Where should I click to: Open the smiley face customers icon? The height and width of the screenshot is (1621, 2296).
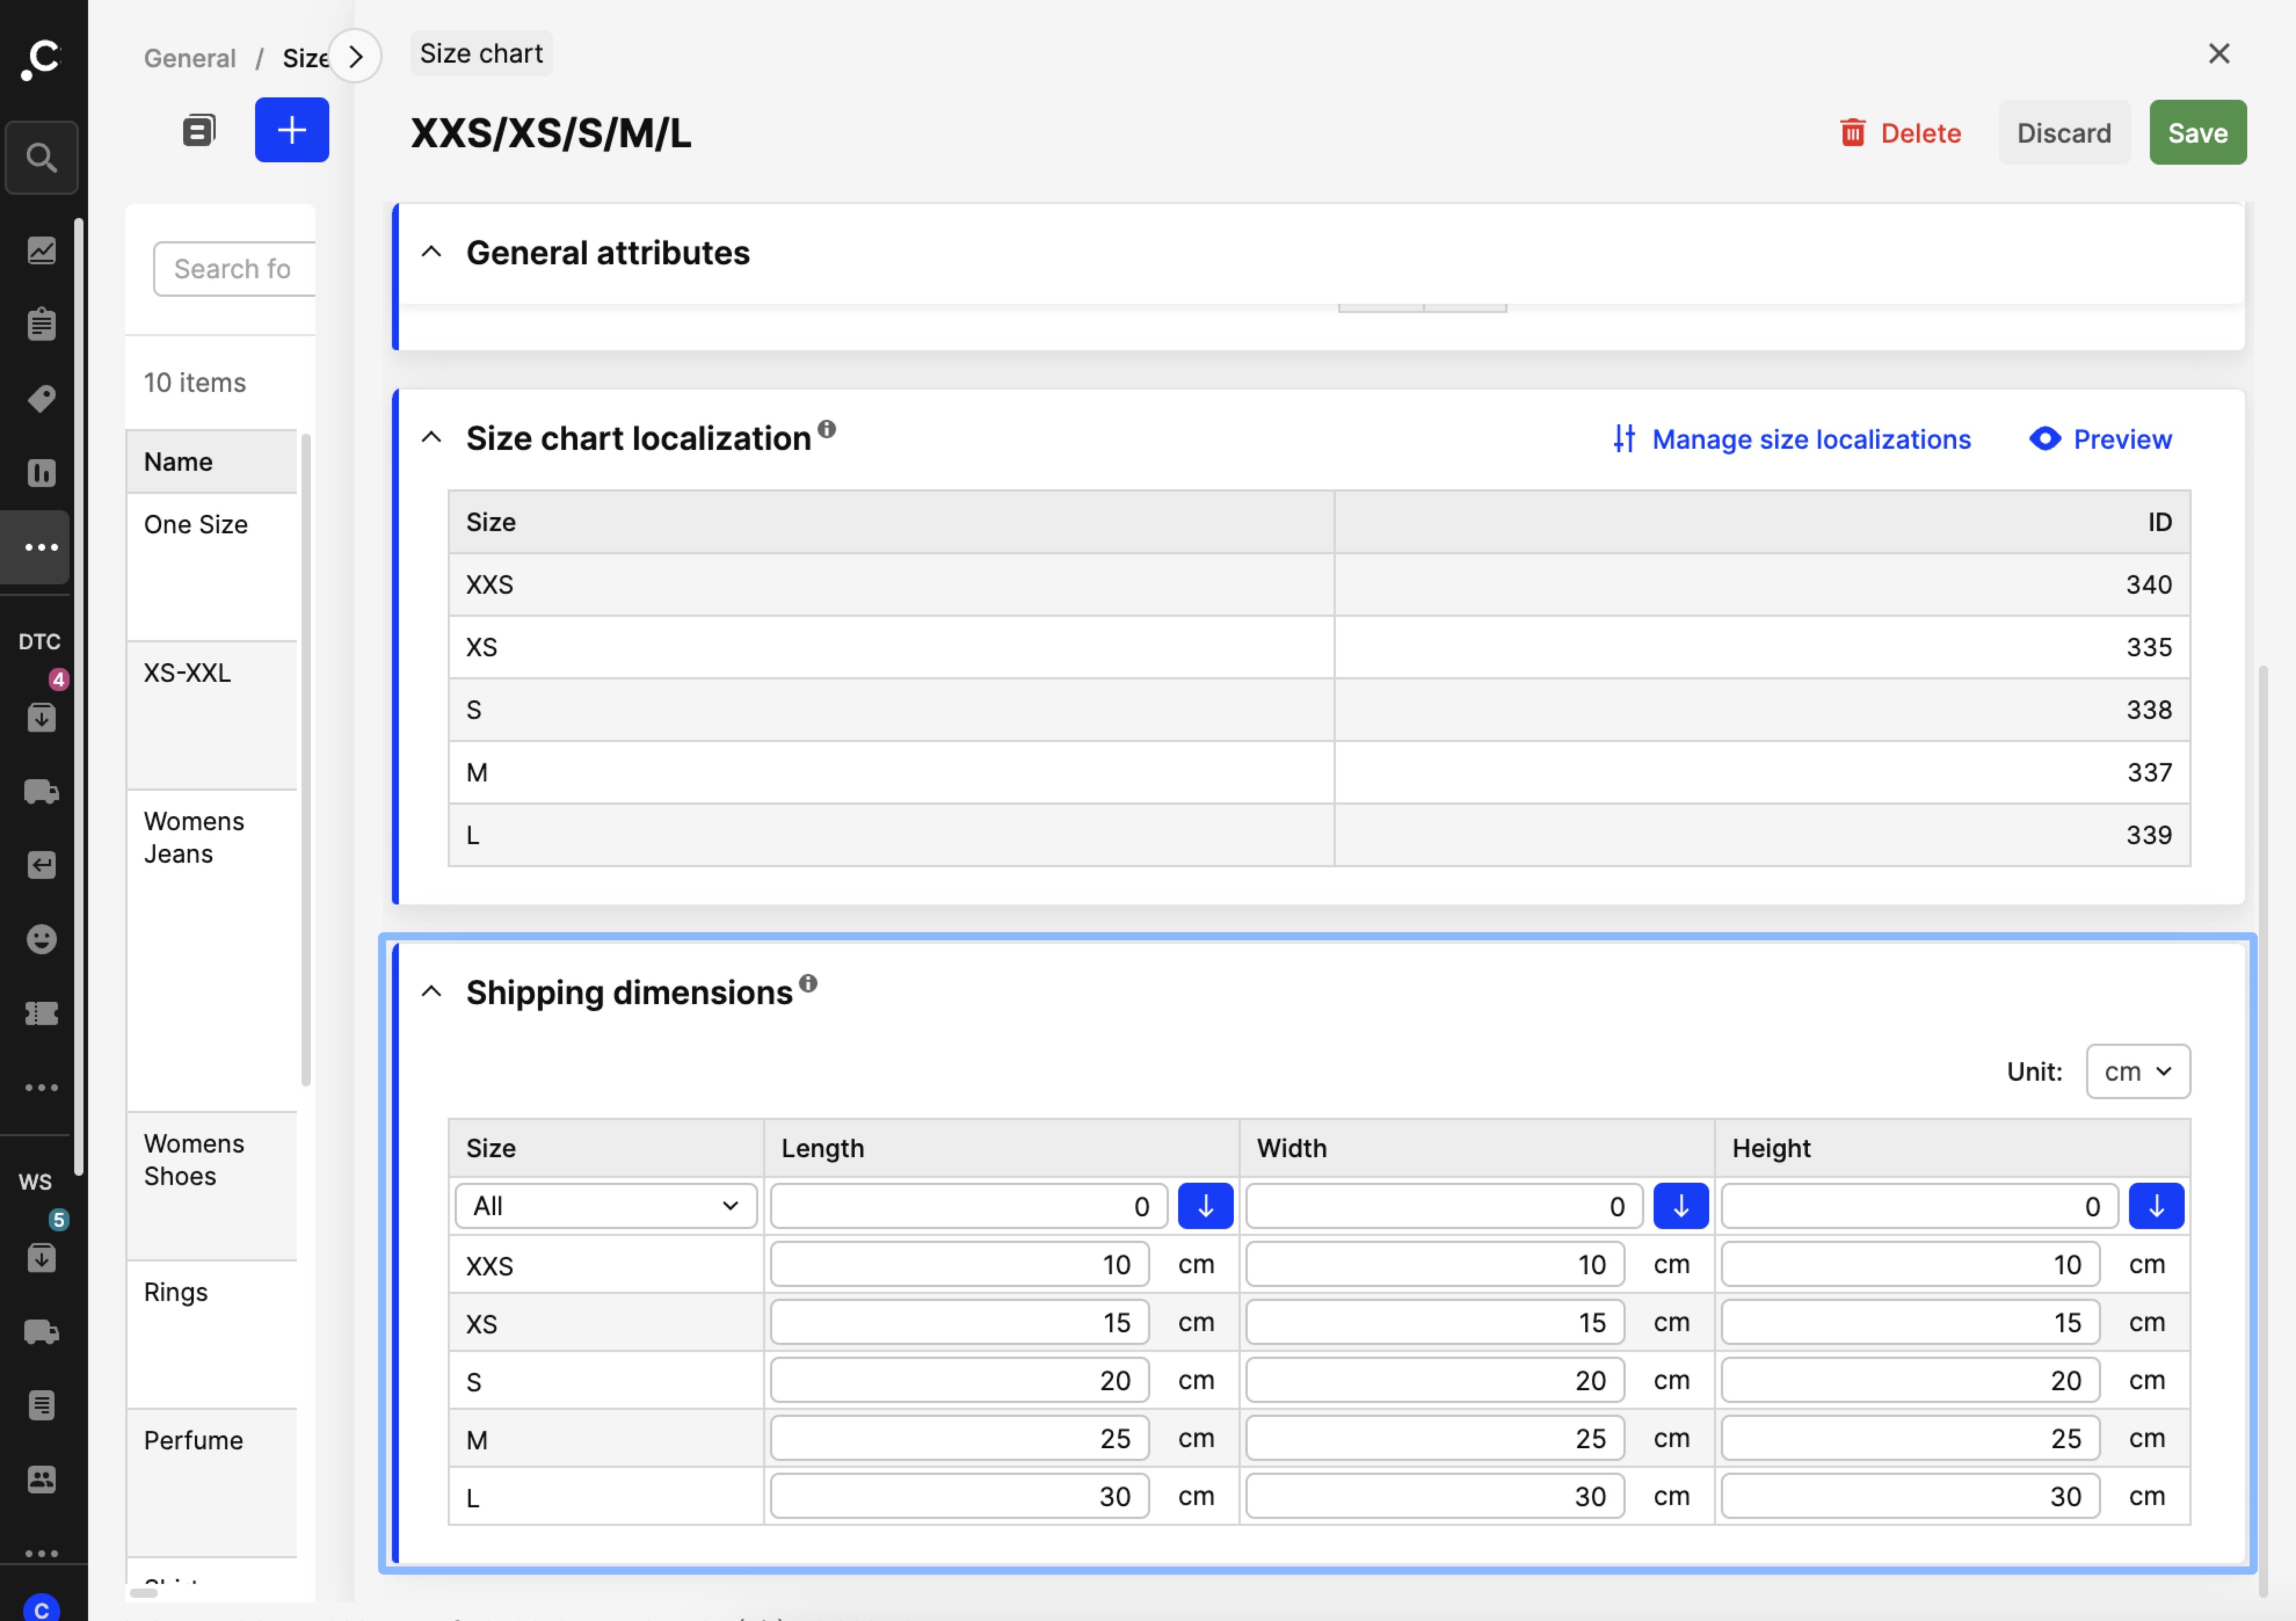coord(41,939)
